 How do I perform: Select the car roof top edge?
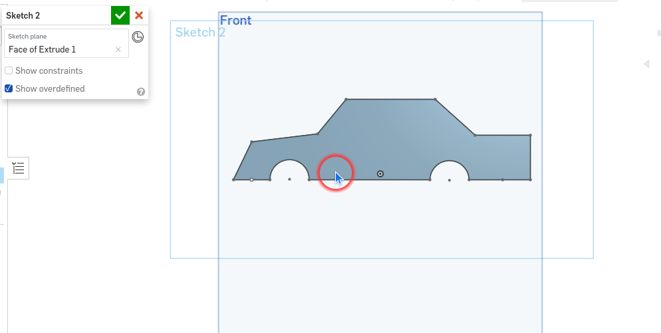coord(390,100)
